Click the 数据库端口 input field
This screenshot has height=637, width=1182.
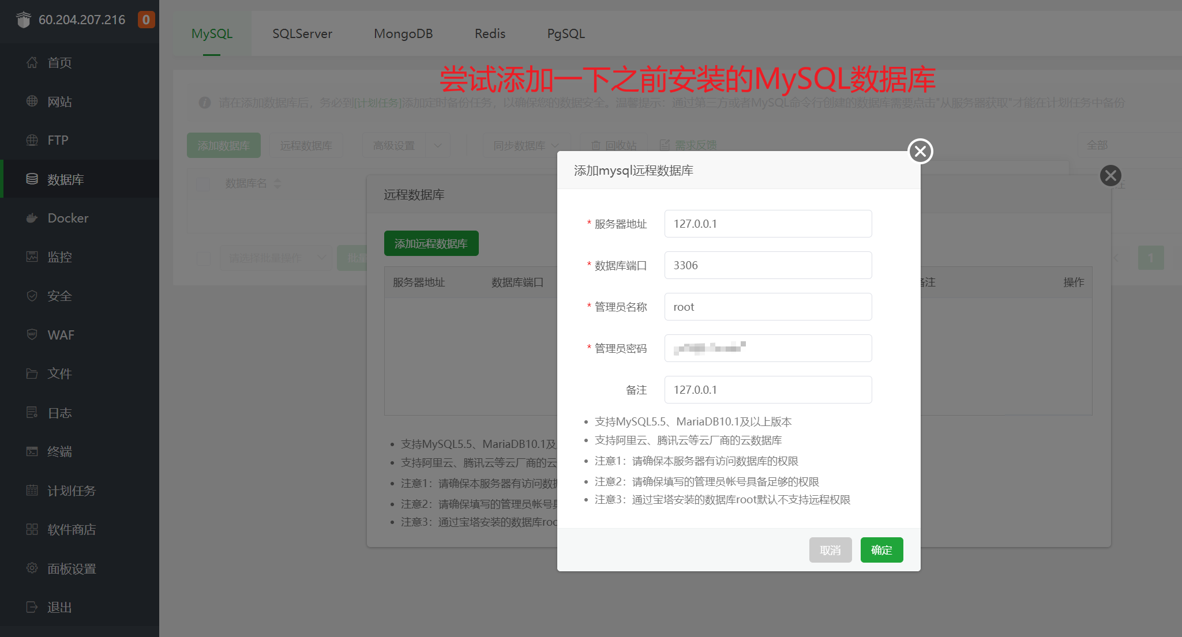click(x=768, y=265)
